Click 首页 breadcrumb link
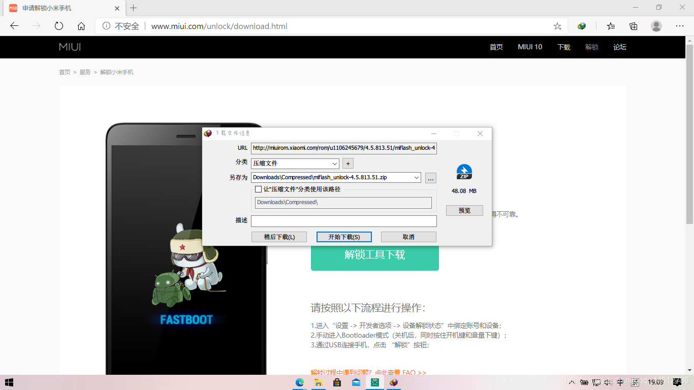The width and height of the screenshot is (694, 390). [65, 72]
